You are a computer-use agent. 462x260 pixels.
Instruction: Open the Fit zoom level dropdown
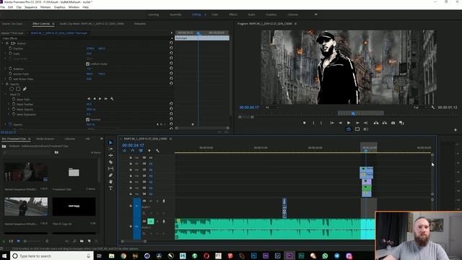tap(272, 108)
